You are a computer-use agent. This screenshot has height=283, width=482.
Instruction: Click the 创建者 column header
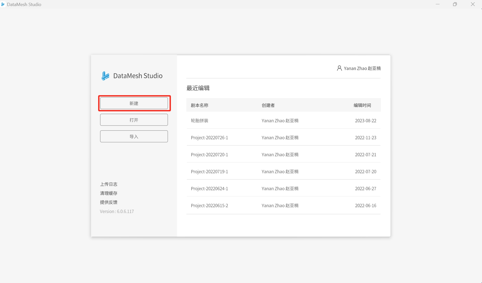click(x=268, y=105)
